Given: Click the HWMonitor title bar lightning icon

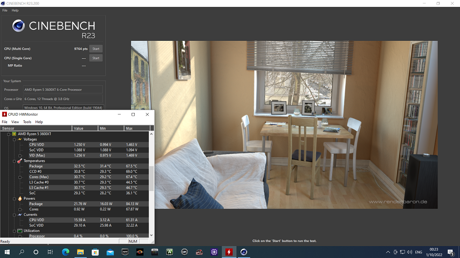Looking at the screenshot, I should 5,114.
